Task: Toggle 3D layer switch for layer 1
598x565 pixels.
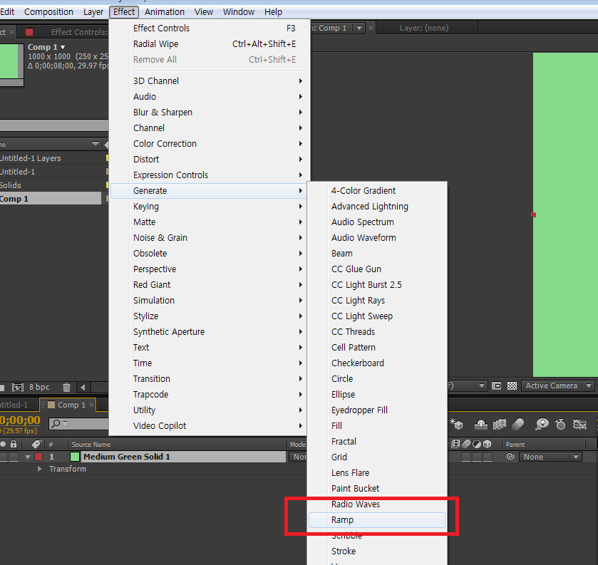Action: tap(488, 457)
